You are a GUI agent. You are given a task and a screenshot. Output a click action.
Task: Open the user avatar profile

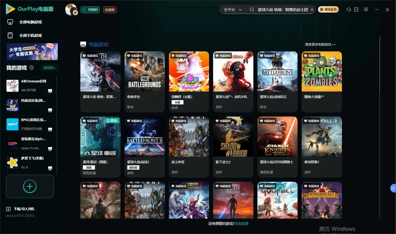[x=71, y=9]
